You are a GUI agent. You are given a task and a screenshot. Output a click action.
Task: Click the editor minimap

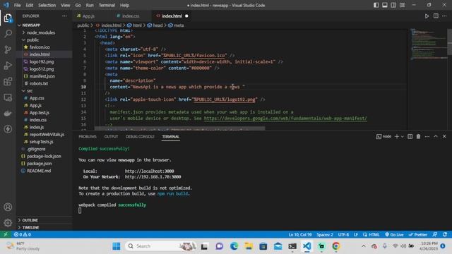point(429,44)
